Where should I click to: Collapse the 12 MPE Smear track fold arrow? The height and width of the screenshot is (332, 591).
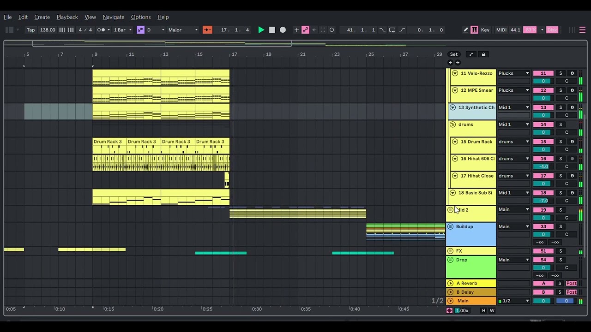coord(455,90)
